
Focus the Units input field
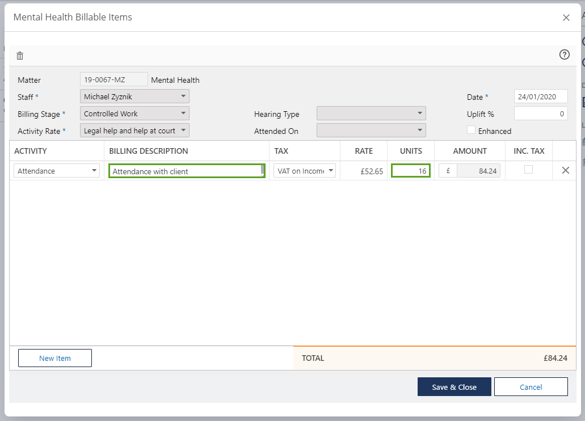click(x=411, y=171)
